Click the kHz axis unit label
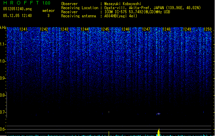Screen dimensions: 215x136 3,28
